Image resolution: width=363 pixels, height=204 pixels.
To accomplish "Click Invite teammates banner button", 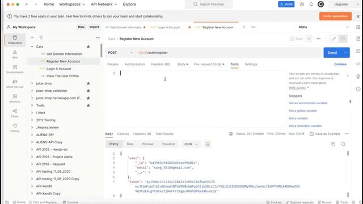I will point(335,16).
